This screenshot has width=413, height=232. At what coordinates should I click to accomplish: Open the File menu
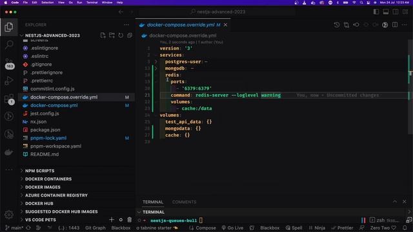(x=25, y=3)
